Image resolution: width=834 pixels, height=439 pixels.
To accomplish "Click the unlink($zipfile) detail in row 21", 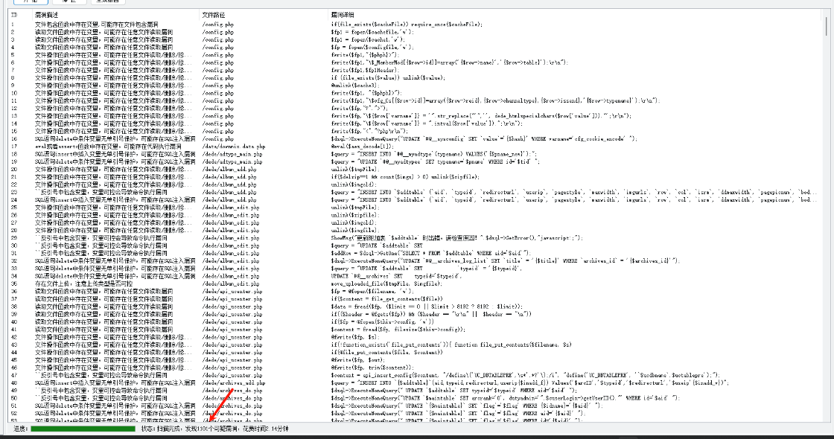I will tap(405, 177).
